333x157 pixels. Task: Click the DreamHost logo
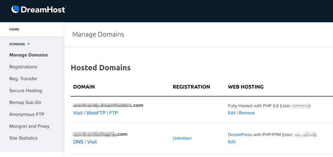38,9
